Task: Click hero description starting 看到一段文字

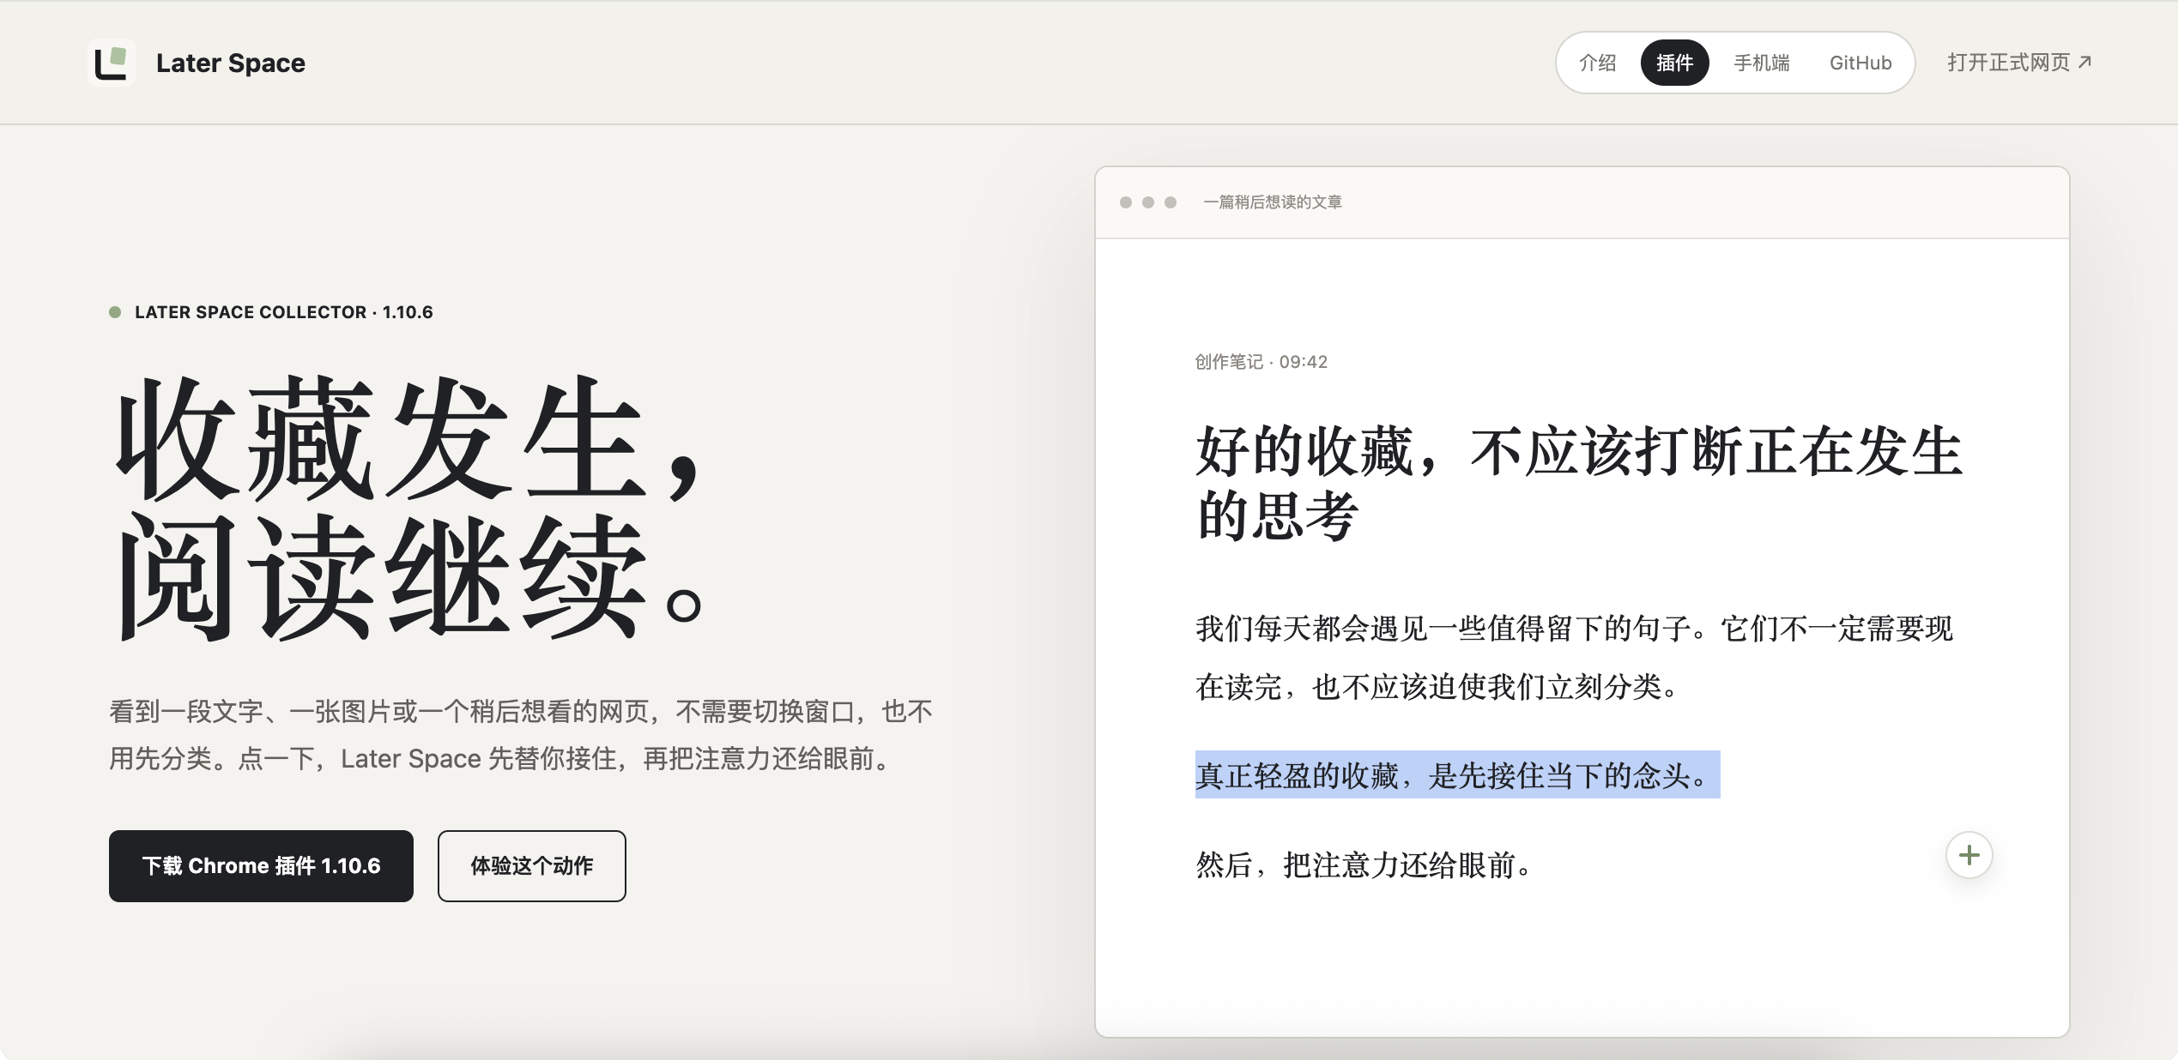Action: [x=521, y=735]
